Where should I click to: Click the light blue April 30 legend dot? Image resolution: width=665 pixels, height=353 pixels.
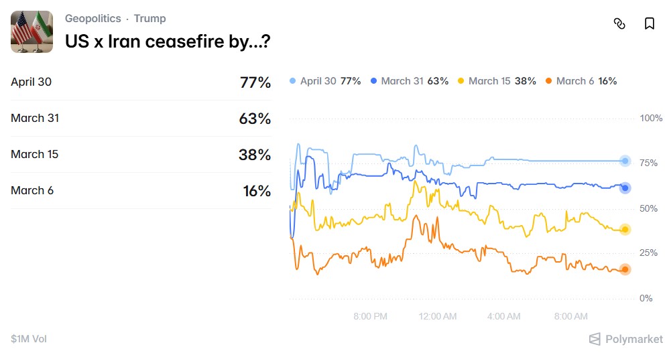point(293,81)
